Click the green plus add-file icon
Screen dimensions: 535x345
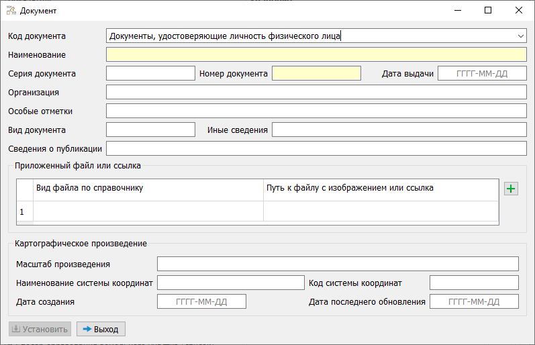pyautogui.click(x=512, y=189)
